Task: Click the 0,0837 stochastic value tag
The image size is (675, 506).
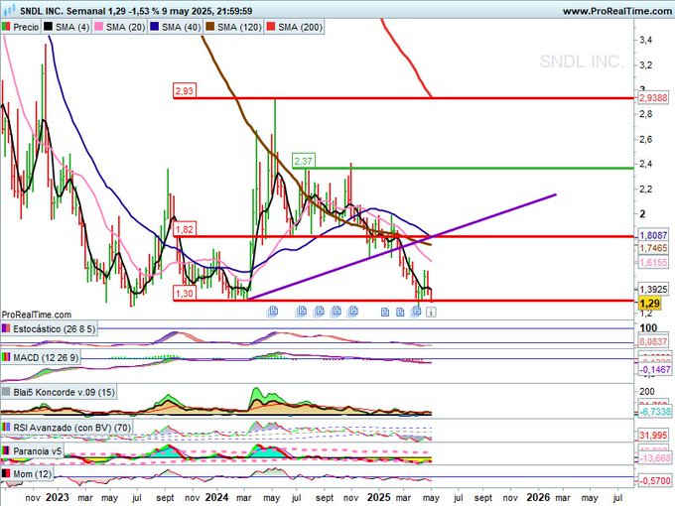Action: click(653, 341)
